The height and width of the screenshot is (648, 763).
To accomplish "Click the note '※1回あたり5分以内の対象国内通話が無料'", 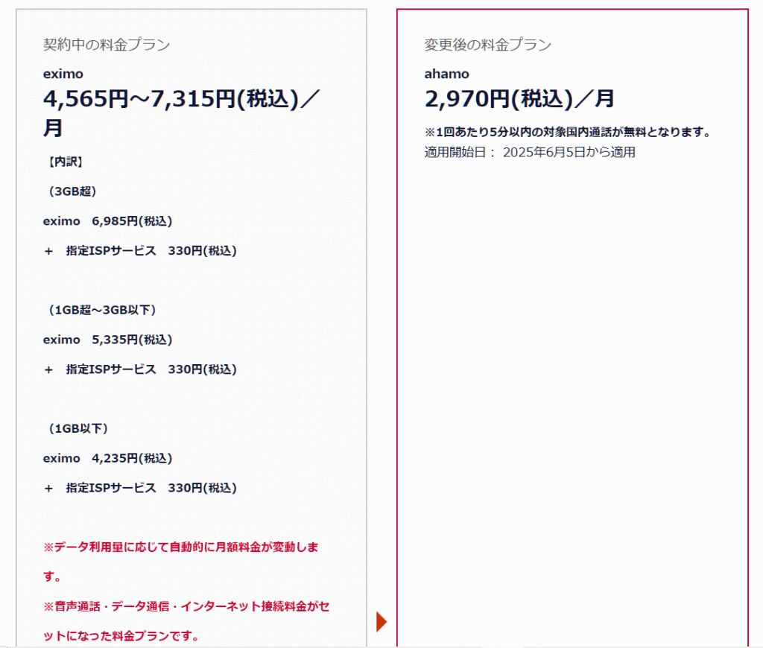I will point(569,132).
